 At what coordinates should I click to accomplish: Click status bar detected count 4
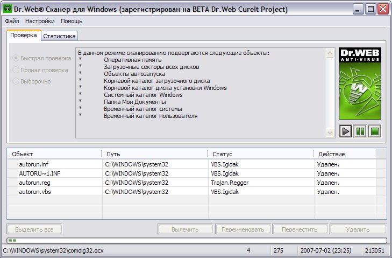(x=248, y=250)
